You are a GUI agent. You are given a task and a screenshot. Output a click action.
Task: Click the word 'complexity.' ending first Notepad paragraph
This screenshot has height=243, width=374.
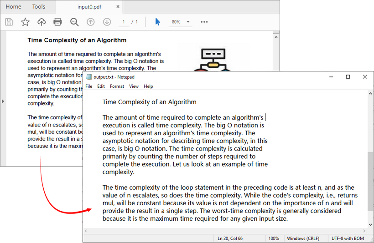(118, 172)
